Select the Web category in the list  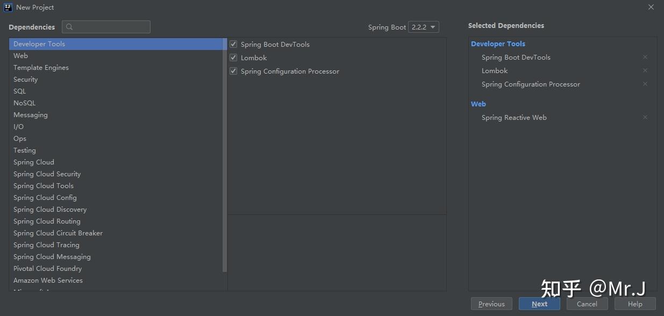[x=20, y=55]
